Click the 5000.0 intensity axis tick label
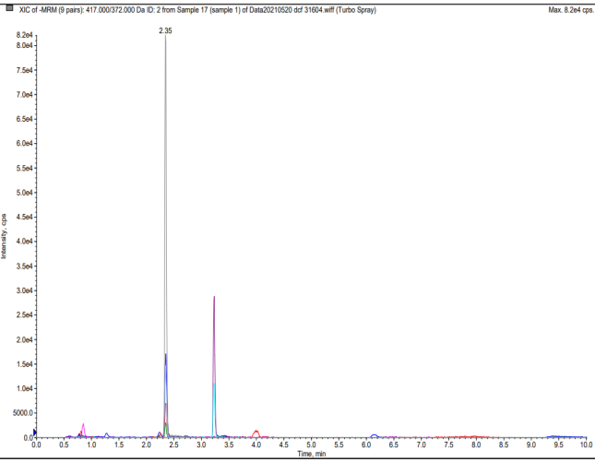 20,413
